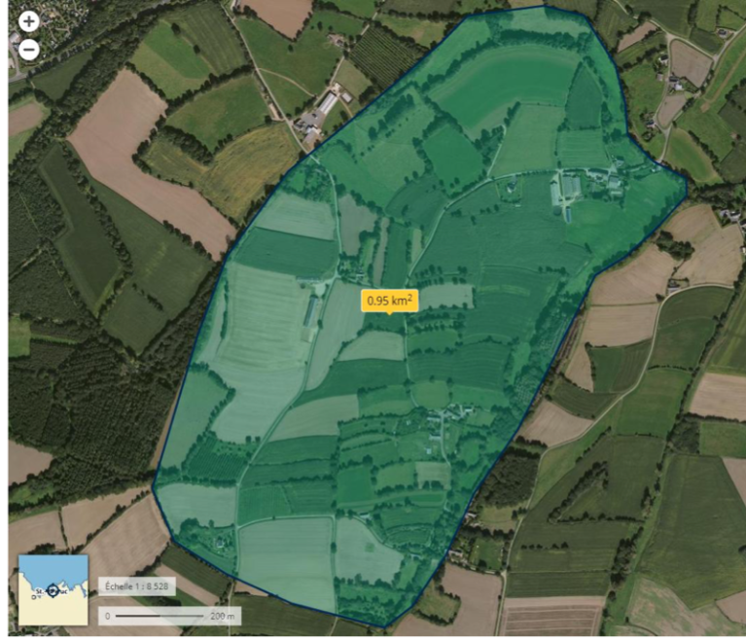Click the polygon's far-left corner vertex
746x639 pixels.
[153, 487]
